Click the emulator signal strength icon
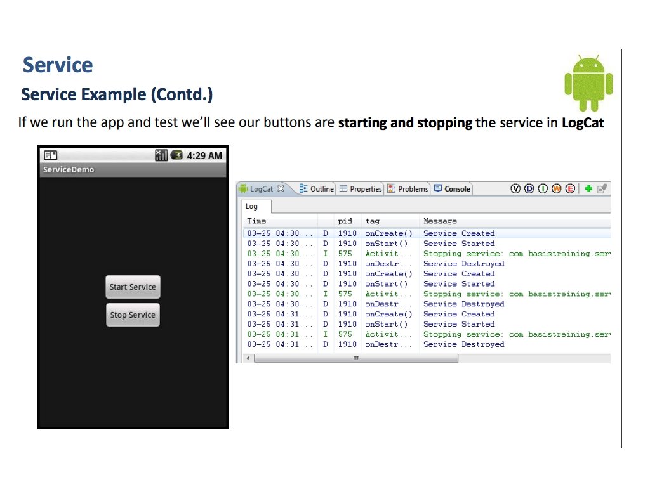The width and height of the screenshot is (650, 487). coord(161,155)
